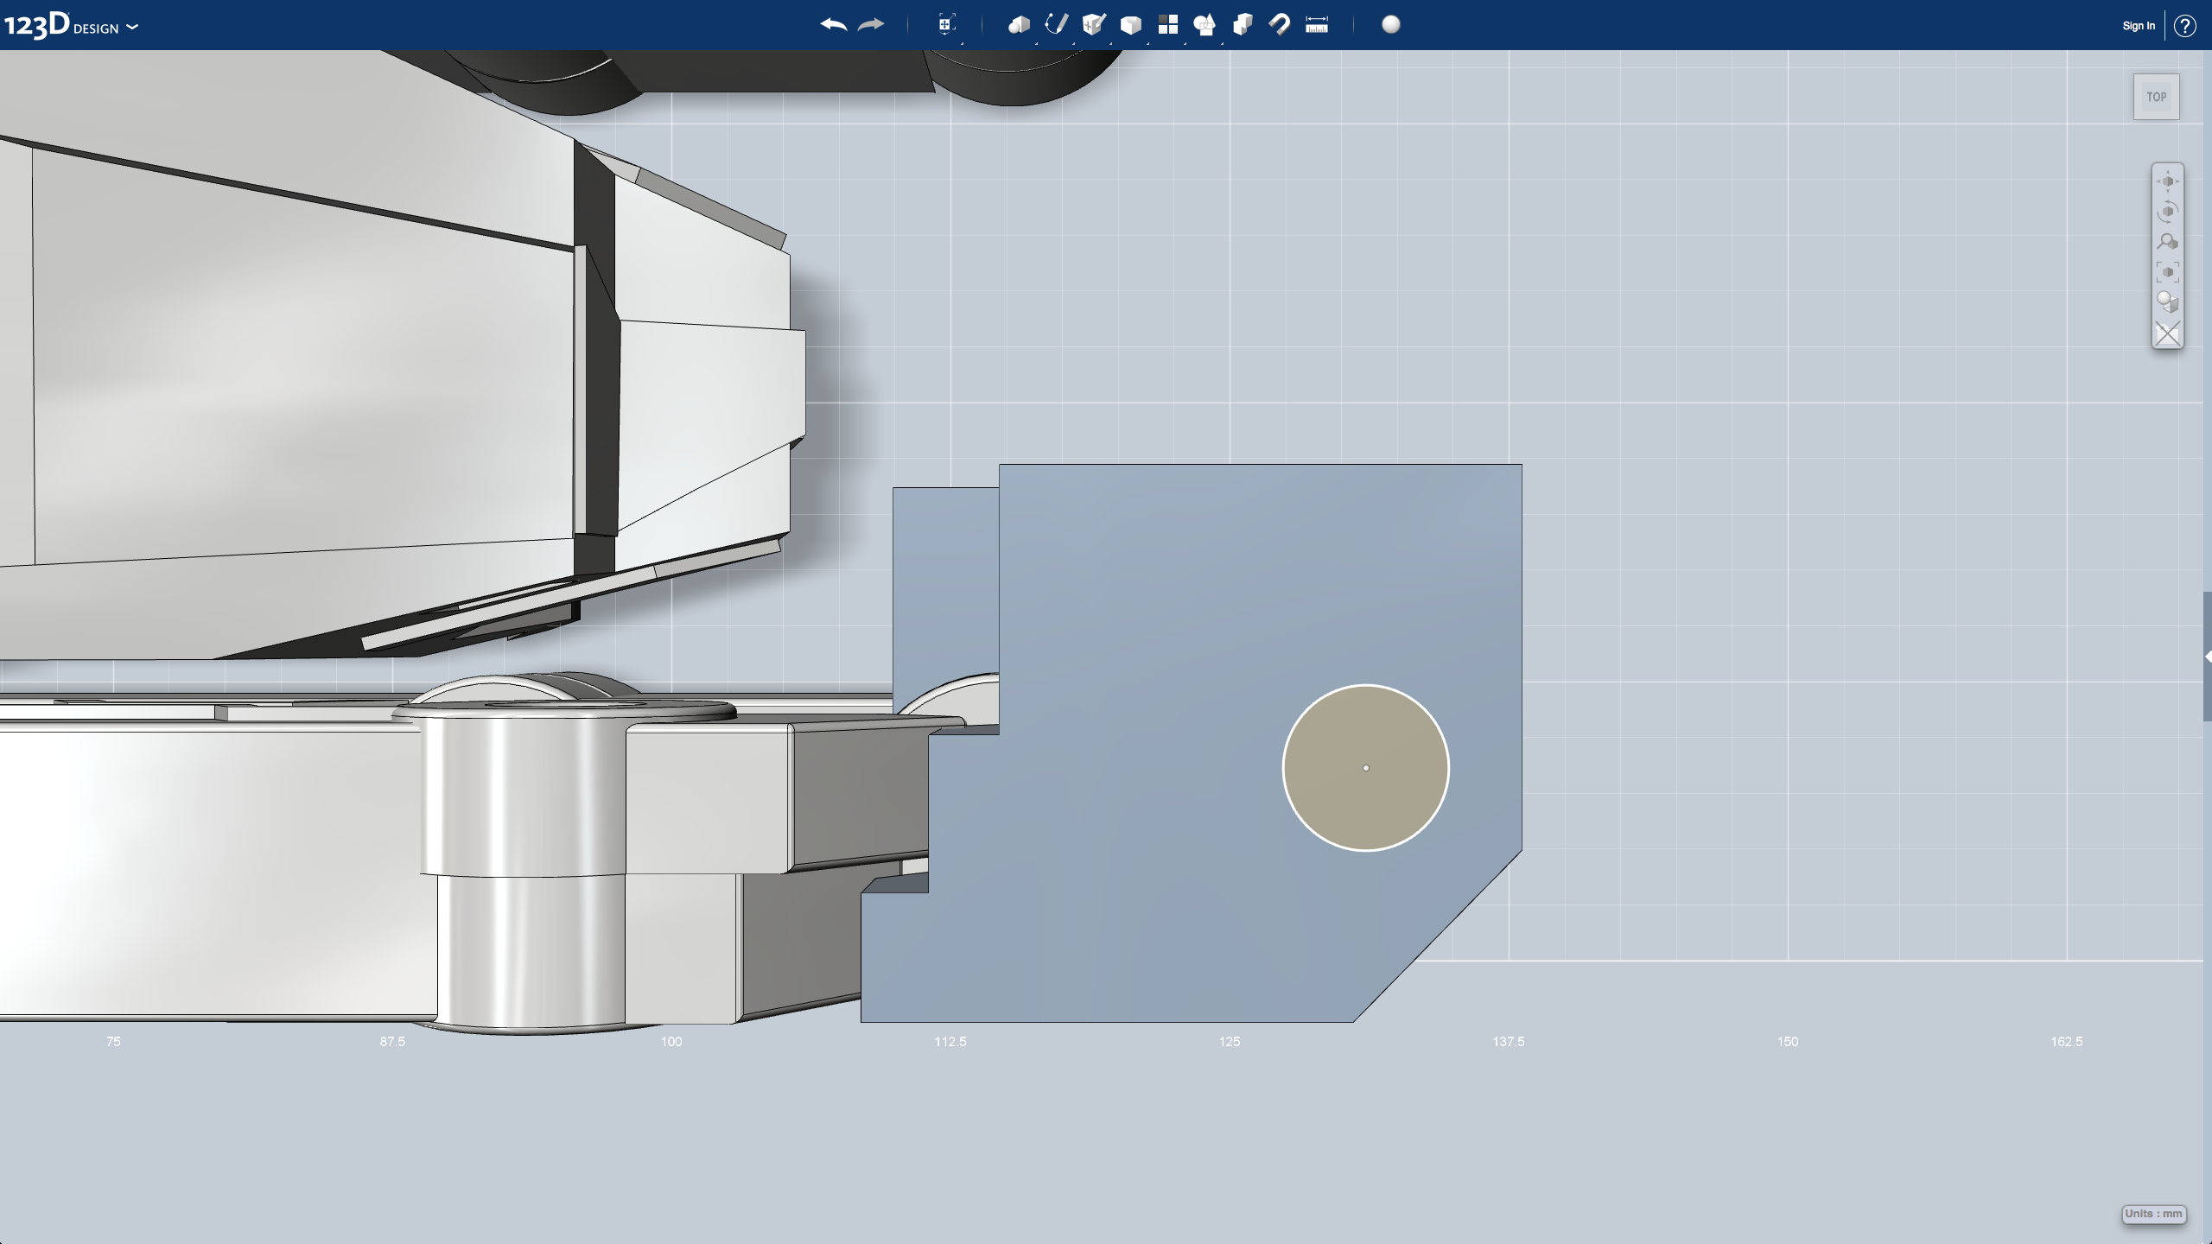Select the Transform tool

coord(946,25)
